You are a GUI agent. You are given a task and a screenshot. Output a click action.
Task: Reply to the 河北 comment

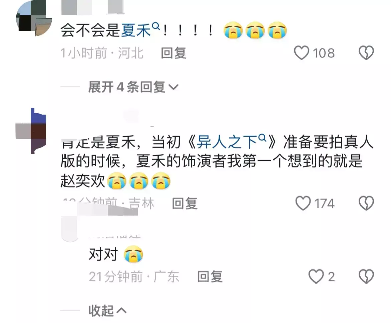tap(173, 53)
